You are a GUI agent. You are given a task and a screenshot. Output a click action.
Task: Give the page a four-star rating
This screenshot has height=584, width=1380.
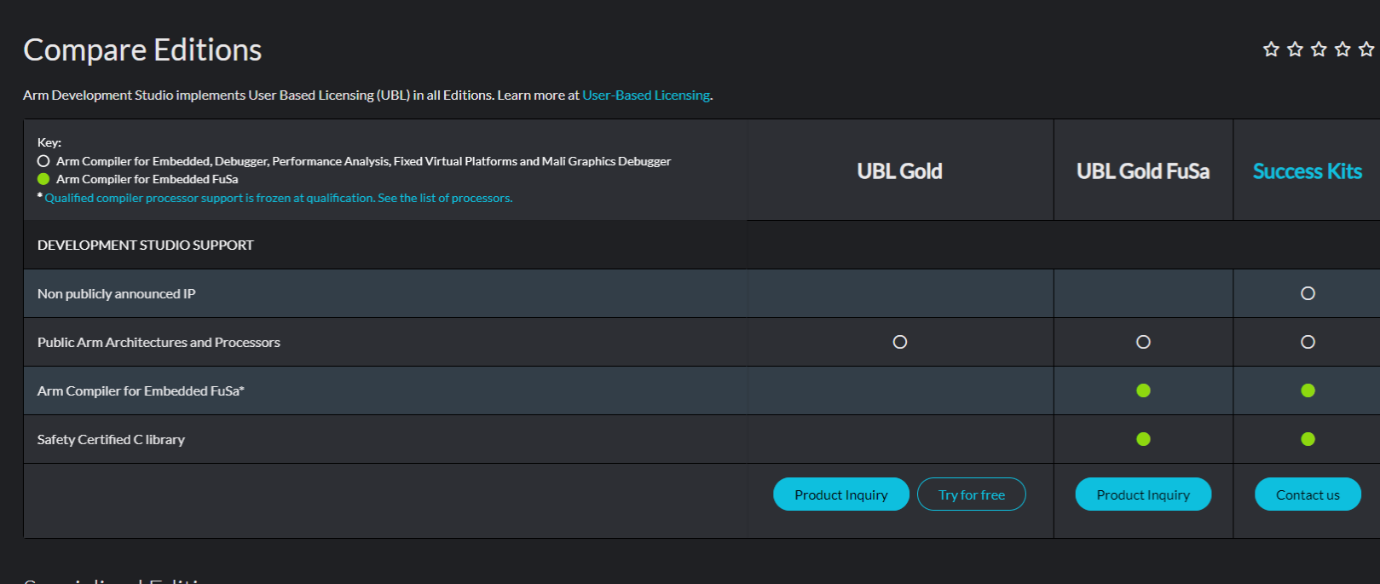pos(1342,49)
